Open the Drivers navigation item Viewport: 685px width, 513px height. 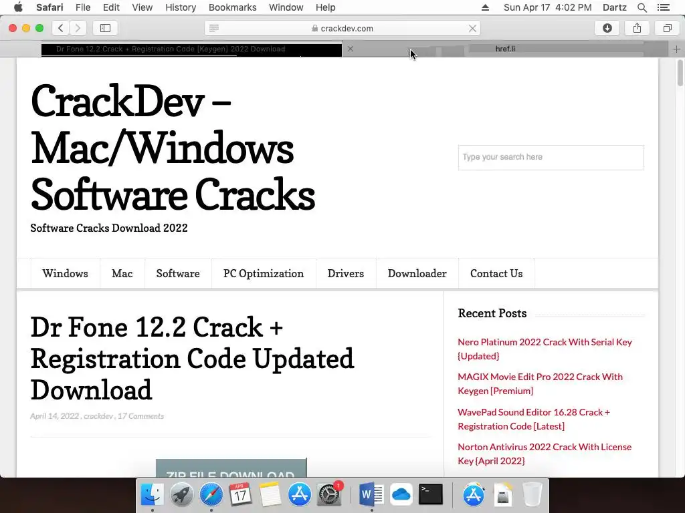coord(346,273)
